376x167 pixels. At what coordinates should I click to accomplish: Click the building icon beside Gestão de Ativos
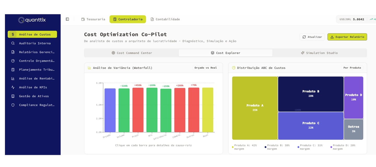pos(13,96)
